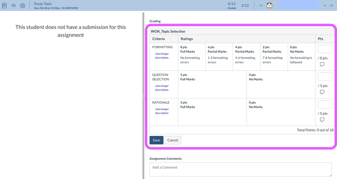
Task: View longer description for QUESTION SELECTION
Action: pos(162,88)
